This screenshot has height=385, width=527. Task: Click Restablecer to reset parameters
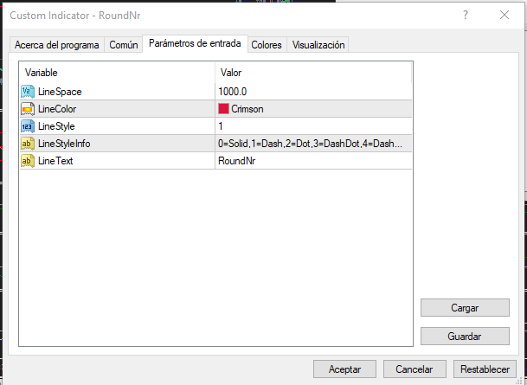coord(485,369)
